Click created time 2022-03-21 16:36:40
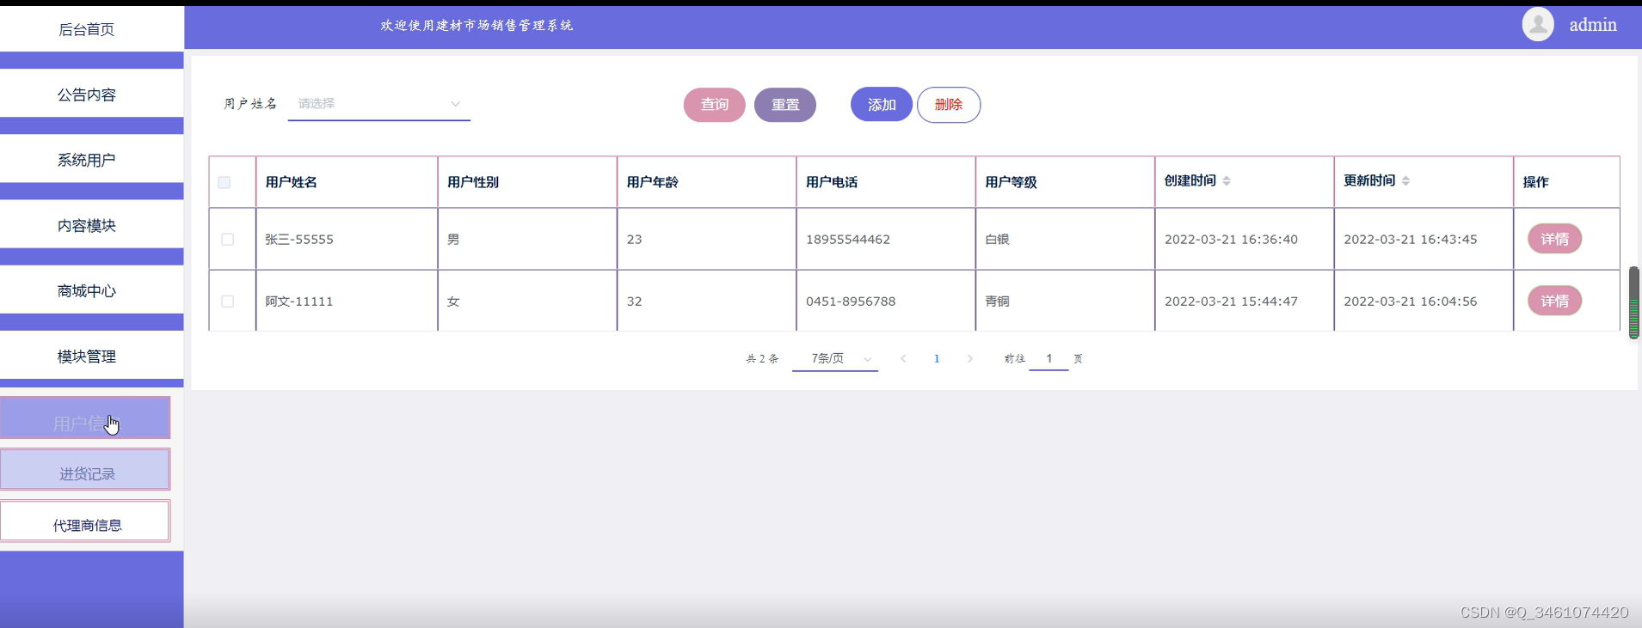This screenshot has width=1642, height=628. (x=1231, y=239)
